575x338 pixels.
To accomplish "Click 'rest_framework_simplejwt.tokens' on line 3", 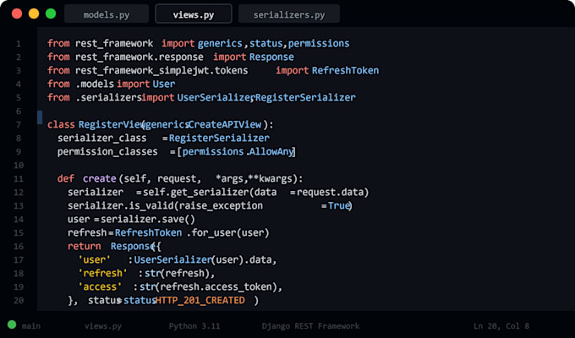I will click(162, 70).
